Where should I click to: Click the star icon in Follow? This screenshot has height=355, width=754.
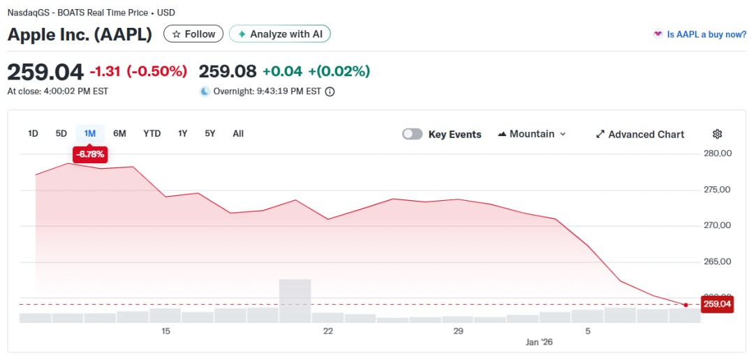pyautogui.click(x=176, y=34)
